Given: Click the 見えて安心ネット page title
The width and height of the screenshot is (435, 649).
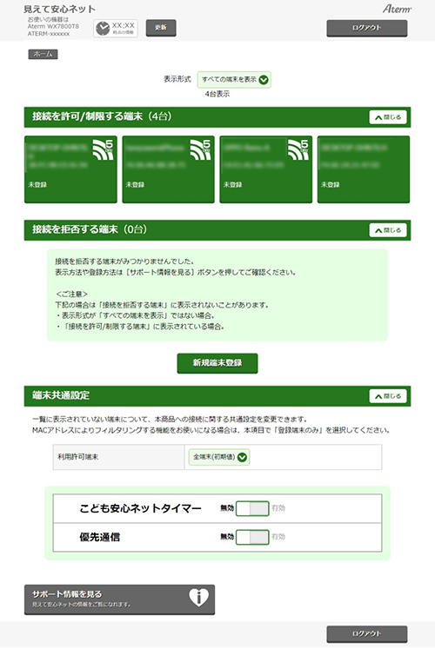Looking at the screenshot, I should click(60, 9).
